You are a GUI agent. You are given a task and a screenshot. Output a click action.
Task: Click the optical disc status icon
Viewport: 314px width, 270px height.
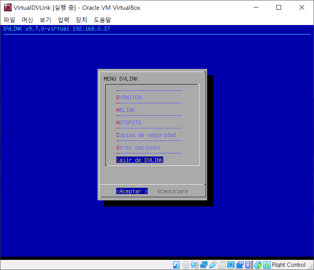point(186,265)
